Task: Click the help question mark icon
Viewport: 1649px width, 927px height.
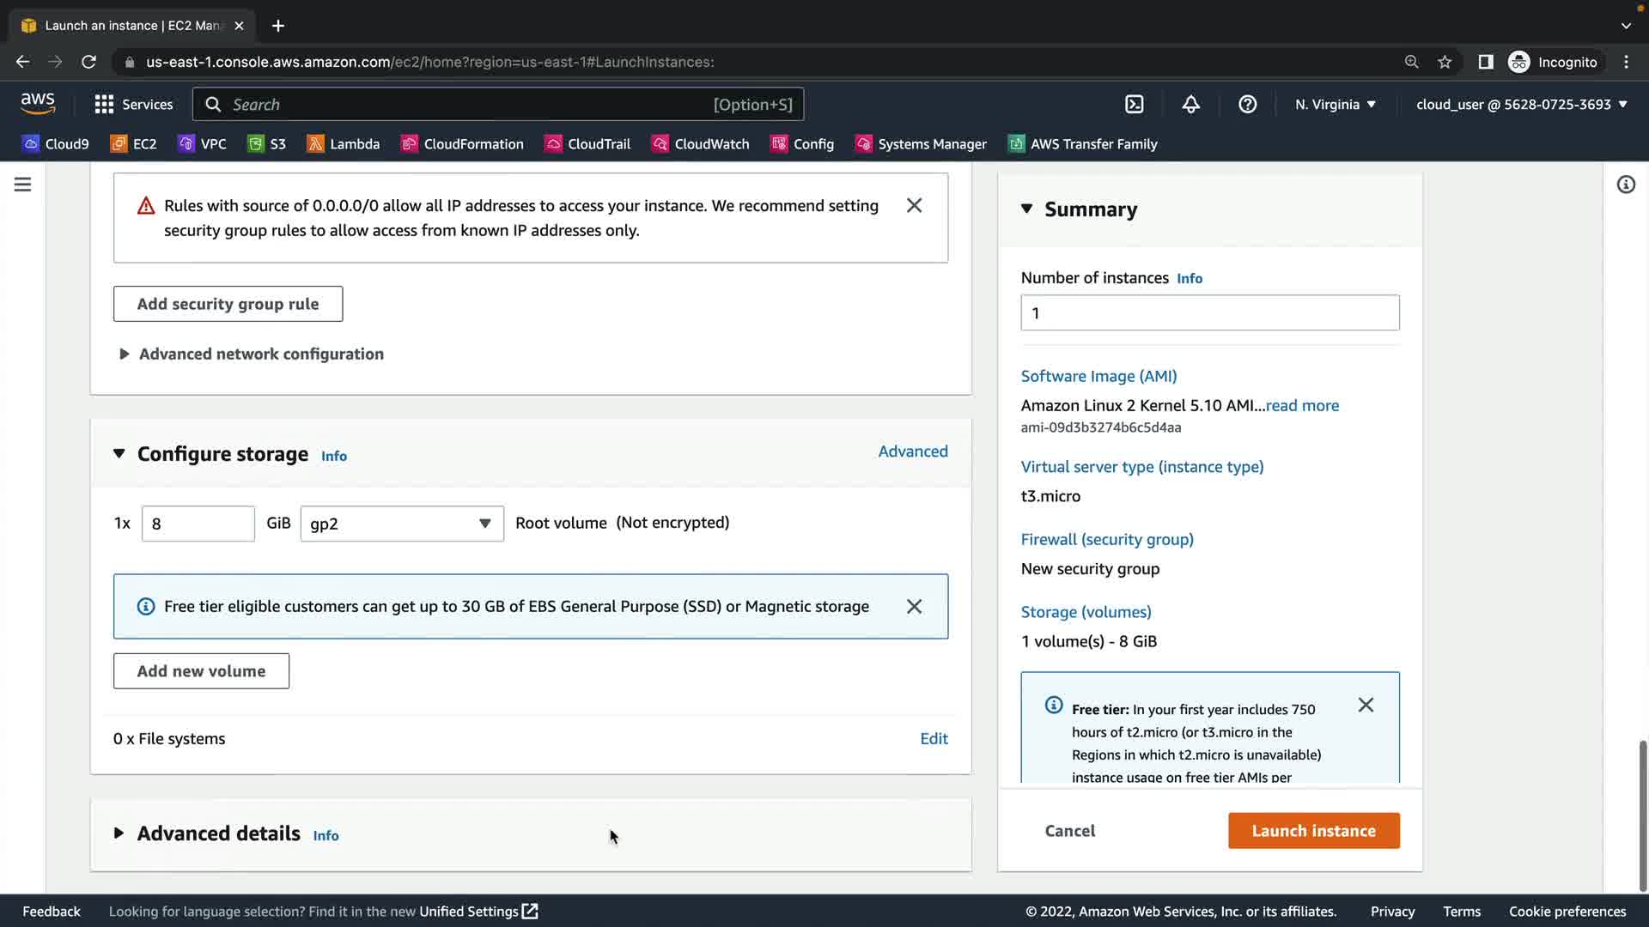Action: tap(1247, 105)
